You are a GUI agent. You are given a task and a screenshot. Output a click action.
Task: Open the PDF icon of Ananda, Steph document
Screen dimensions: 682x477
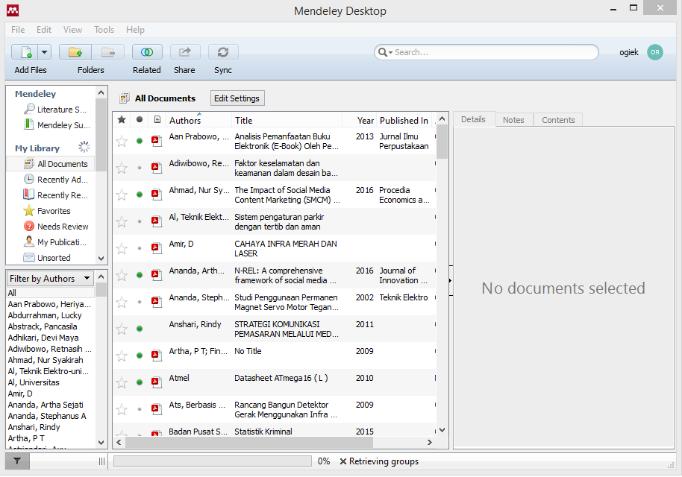tap(157, 303)
